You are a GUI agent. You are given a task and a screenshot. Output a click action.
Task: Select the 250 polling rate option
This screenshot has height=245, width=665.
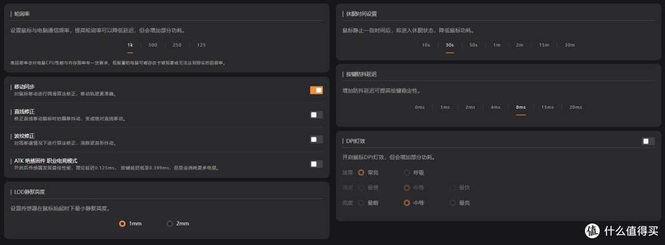point(177,45)
